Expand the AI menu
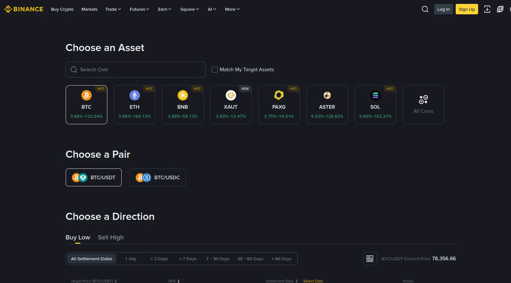The width and height of the screenshot is (511, 283). tap(212, 9)
